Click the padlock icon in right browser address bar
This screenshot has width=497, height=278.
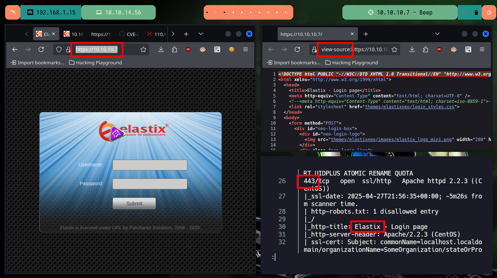[314, 49]
